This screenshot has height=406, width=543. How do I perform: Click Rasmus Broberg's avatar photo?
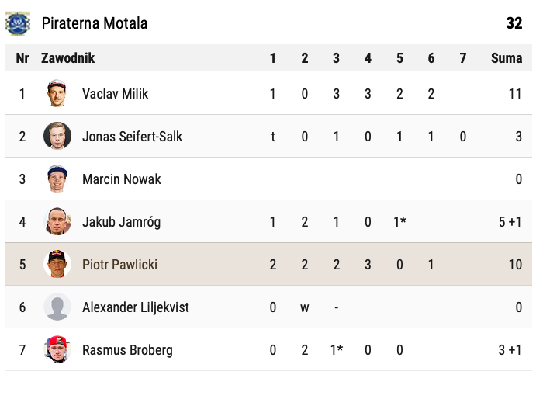[57, 350]
